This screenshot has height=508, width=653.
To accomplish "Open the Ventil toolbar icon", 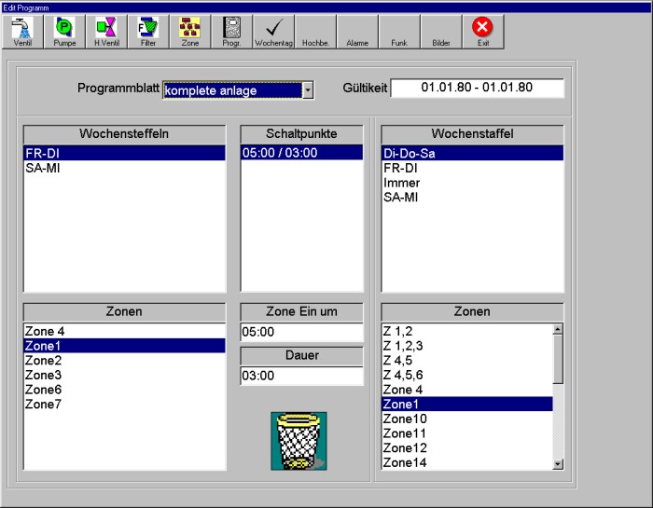I will click(23, 31).
